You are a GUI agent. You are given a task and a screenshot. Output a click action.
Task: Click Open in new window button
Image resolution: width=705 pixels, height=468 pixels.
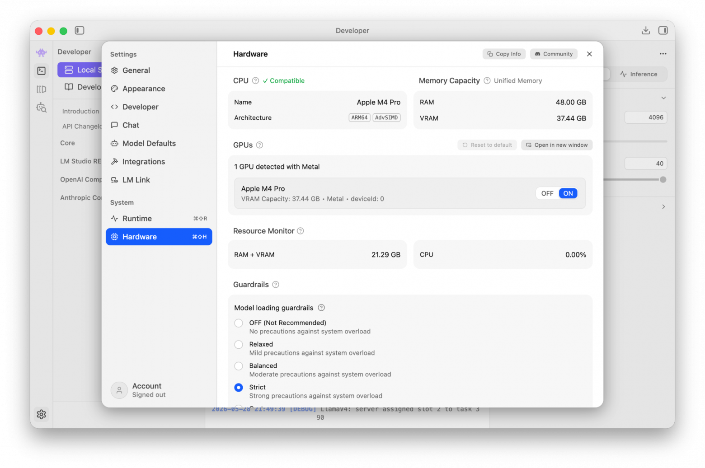[x=557, y=145]
